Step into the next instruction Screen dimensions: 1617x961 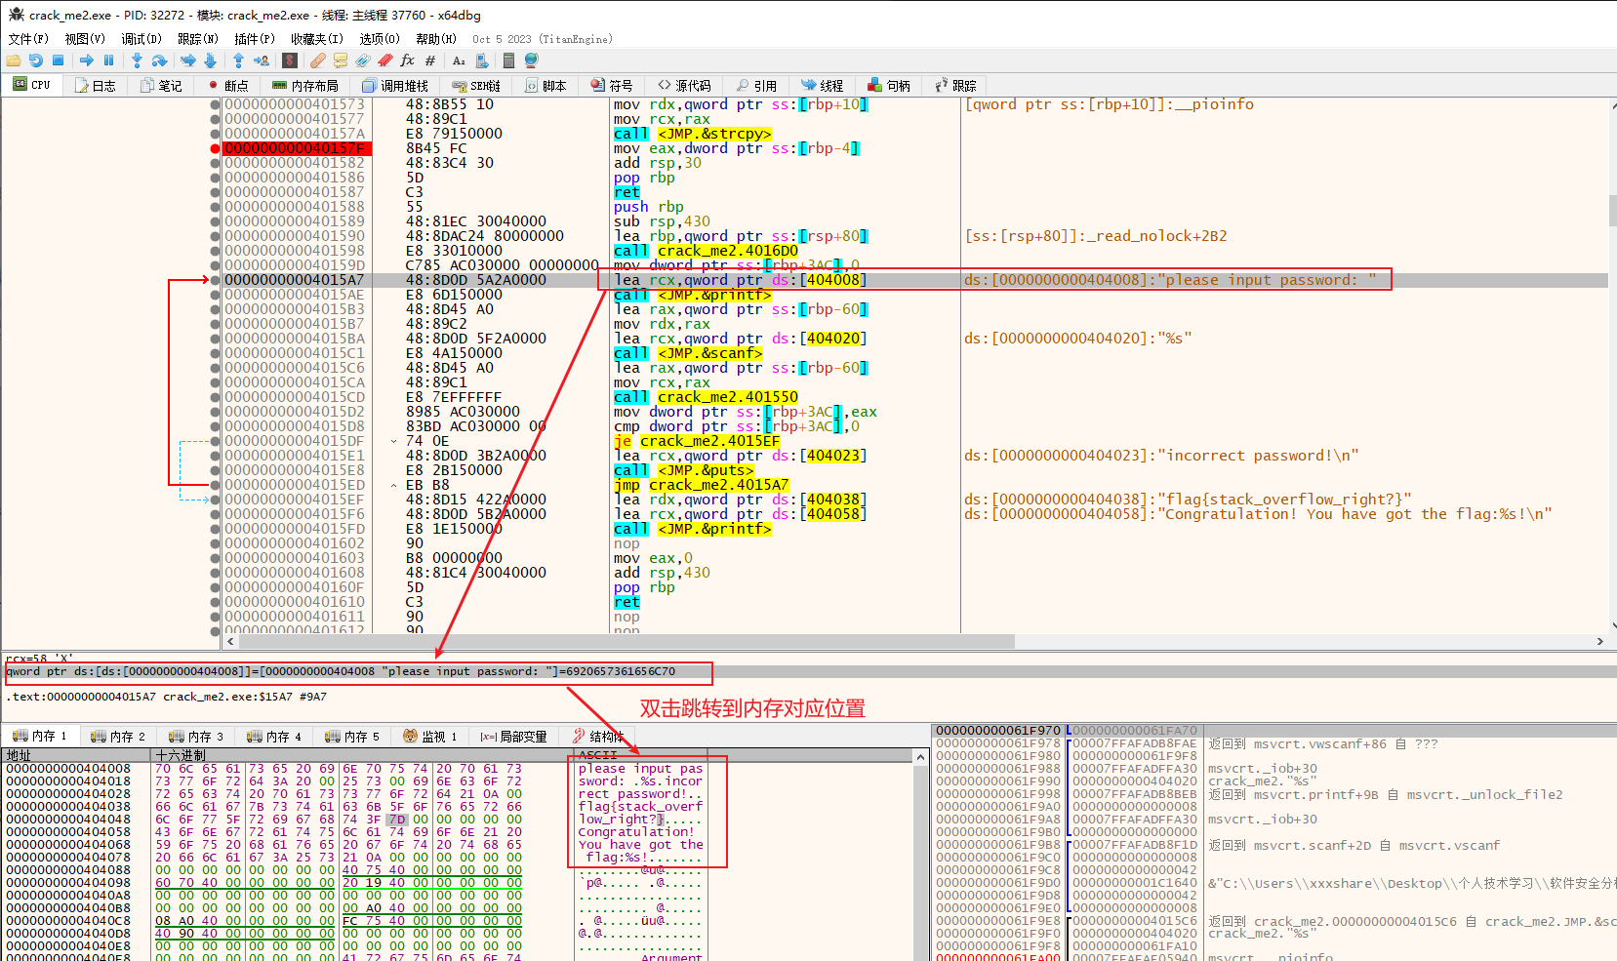click(137, 60)
